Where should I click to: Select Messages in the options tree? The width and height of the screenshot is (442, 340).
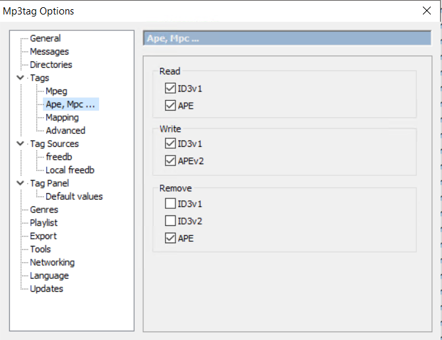[x=49, y=51]
